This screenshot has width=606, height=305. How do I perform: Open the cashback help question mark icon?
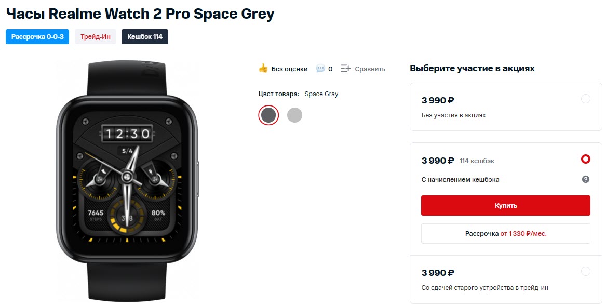coord(585,179)
